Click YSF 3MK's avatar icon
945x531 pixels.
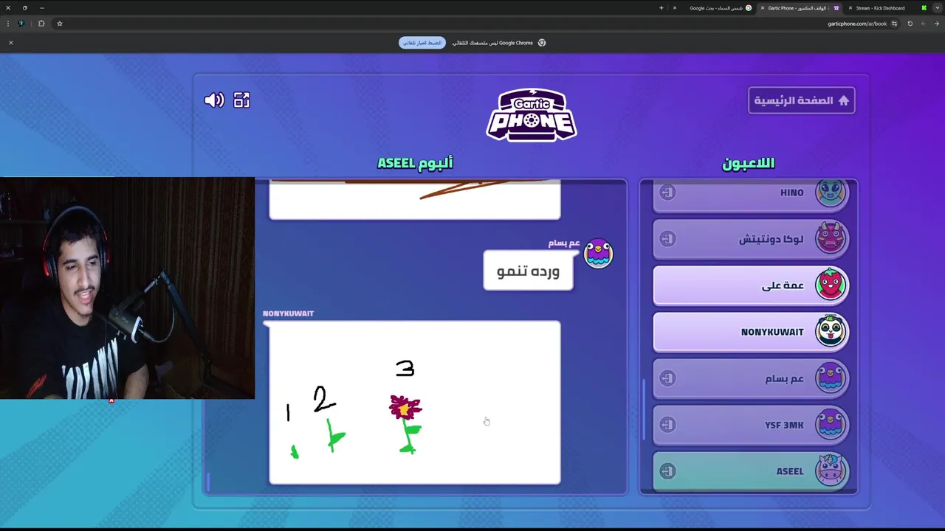[831, 424]
